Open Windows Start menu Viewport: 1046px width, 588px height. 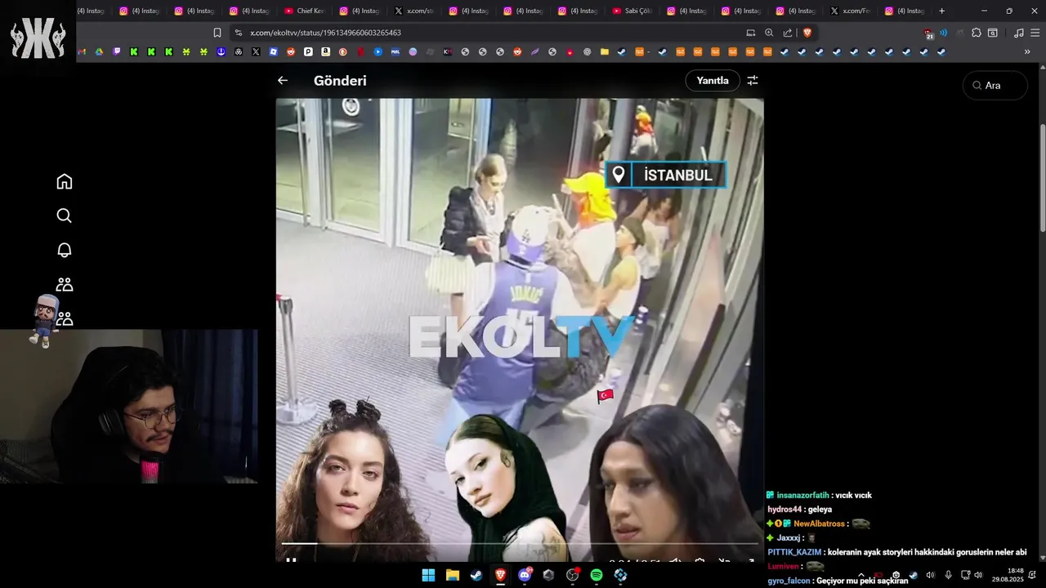(x=428, y=575)
